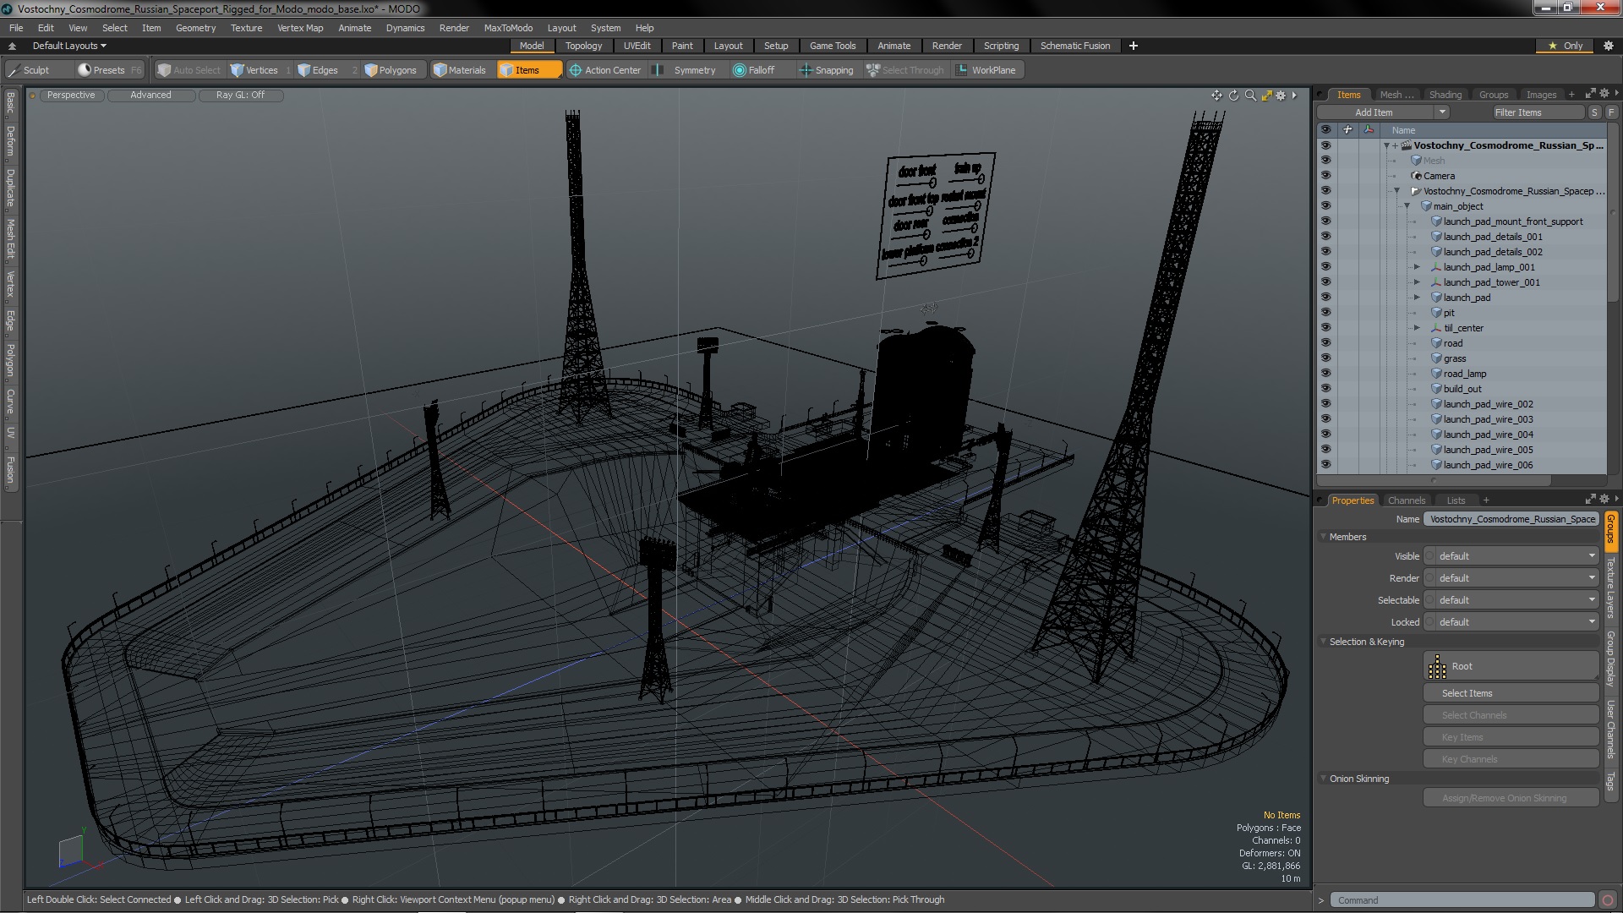
Task: Select the Sculpt tool icon
Action: click(x=14, y=70)
